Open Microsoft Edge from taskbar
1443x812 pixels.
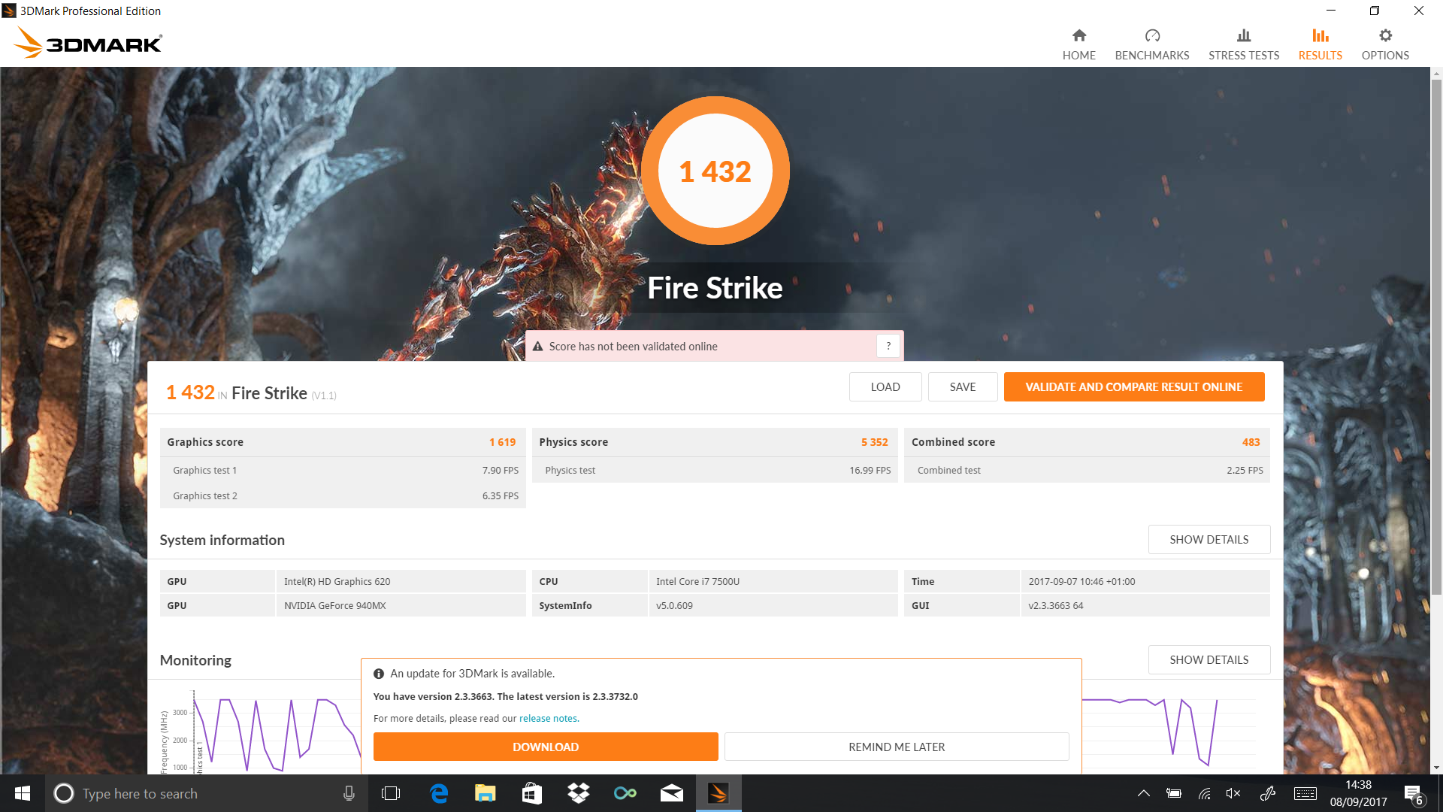439,793
